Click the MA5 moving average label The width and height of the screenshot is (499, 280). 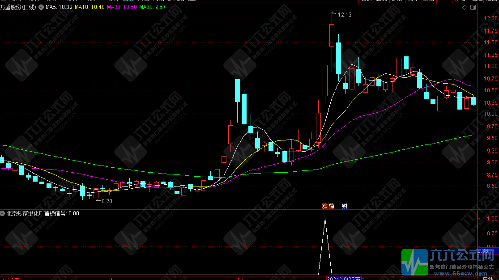[x=59, y=8]
